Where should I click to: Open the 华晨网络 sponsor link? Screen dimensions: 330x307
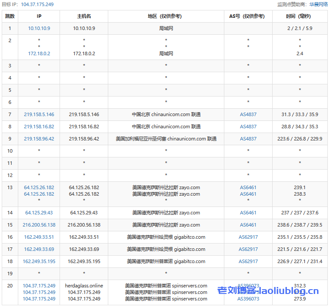tap(318, 4)
